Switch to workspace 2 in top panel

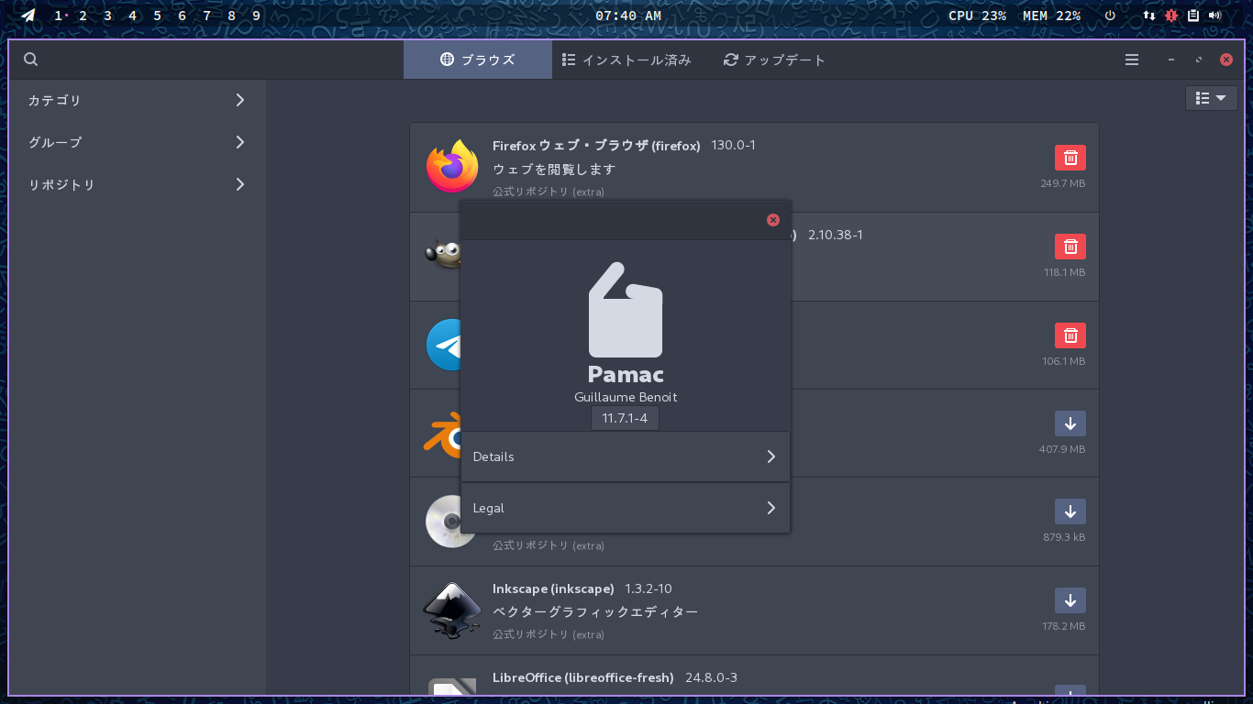83,16
